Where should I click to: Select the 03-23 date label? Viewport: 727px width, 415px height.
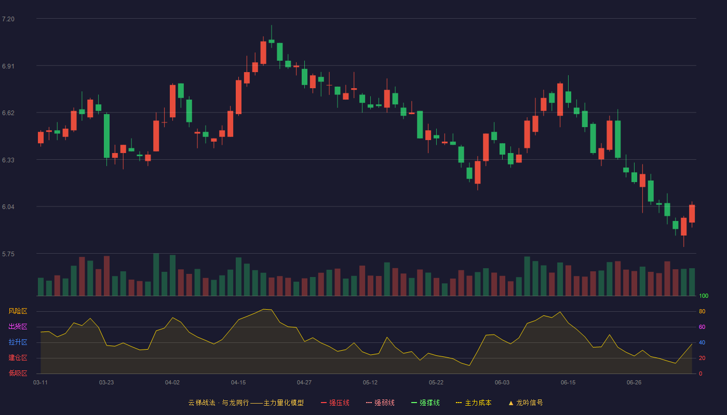click(x=106, y=382)
